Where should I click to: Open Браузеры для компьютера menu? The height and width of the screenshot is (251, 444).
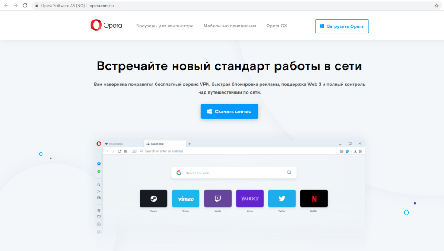pyautogui.click(x=164, y=26)
